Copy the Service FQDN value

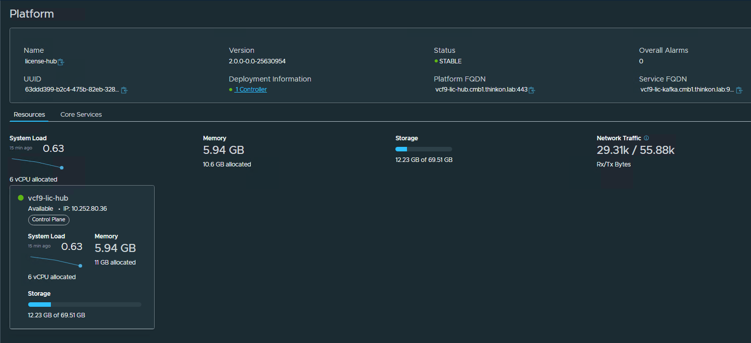[739, 90]
